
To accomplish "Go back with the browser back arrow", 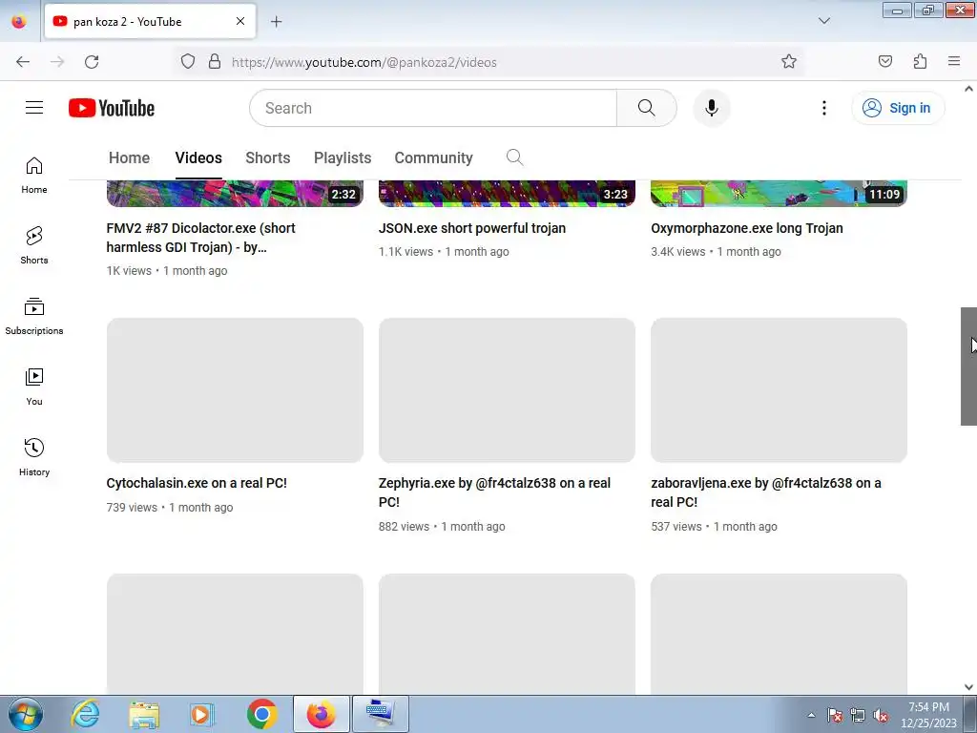I will click(x=23, y=62).
